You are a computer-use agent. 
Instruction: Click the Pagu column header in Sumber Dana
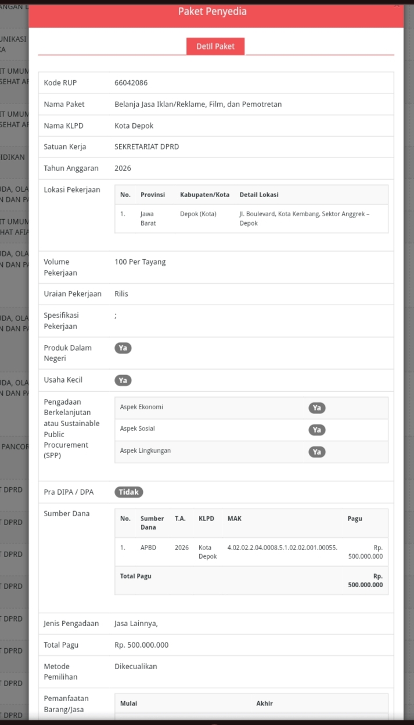point(355,519)
